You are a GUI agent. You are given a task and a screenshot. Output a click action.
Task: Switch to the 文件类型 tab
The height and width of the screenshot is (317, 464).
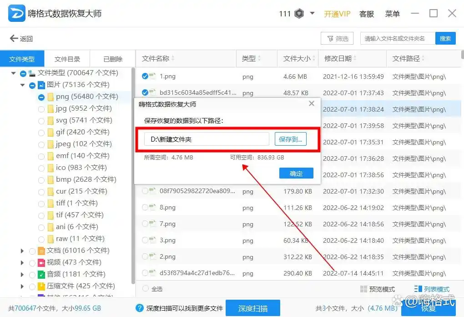pos(22,59)
